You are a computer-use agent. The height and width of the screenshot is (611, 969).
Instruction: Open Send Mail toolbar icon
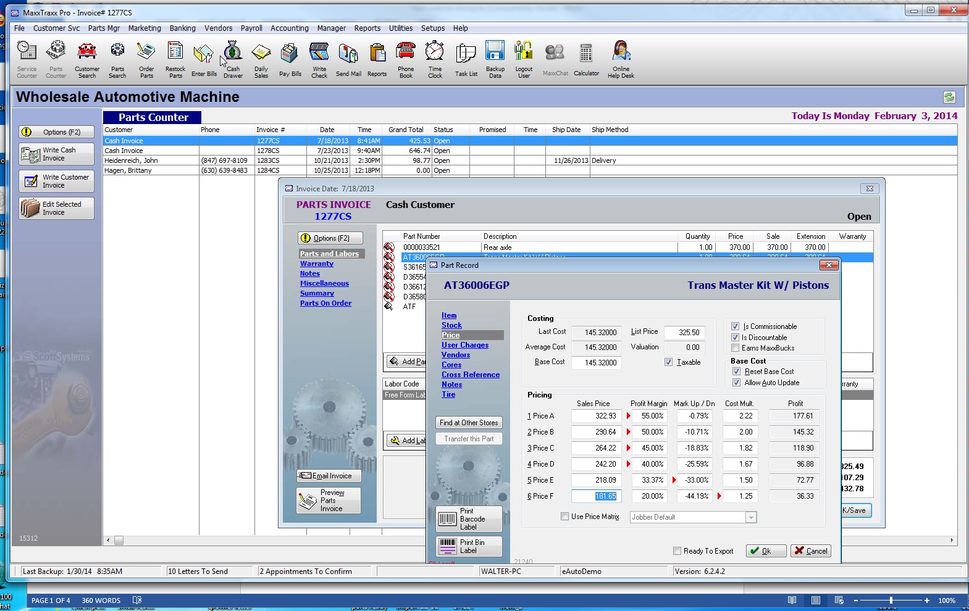[x=348, y=59]
